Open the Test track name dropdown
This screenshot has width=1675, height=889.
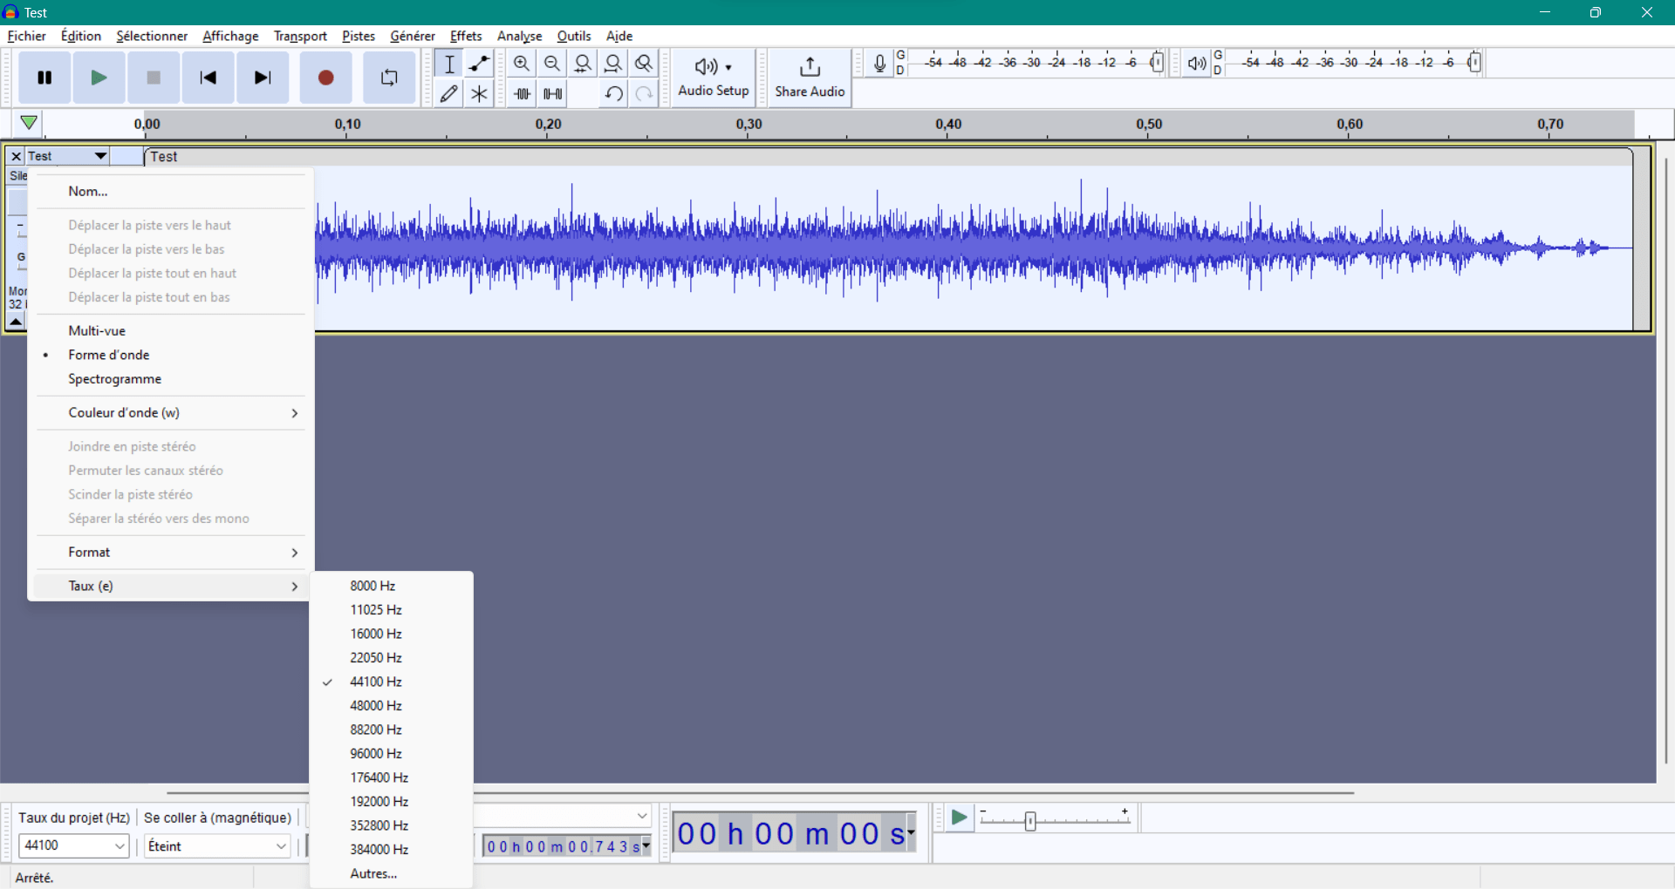click(x=67, y=157)
